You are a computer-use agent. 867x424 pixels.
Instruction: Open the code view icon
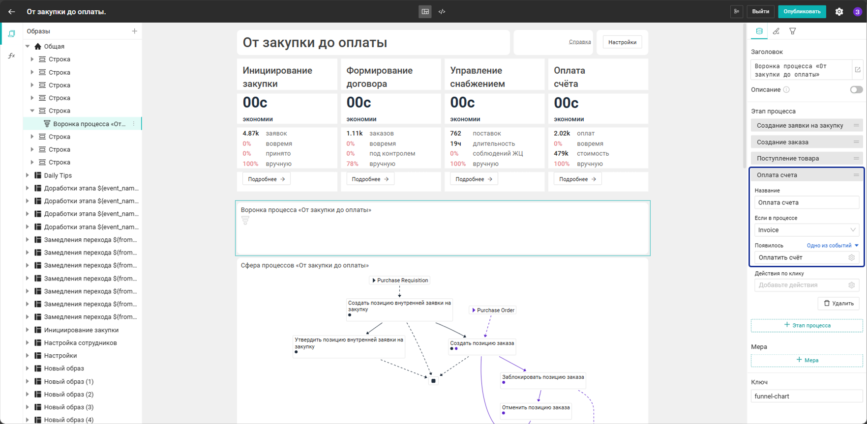(x=442, y=11)
